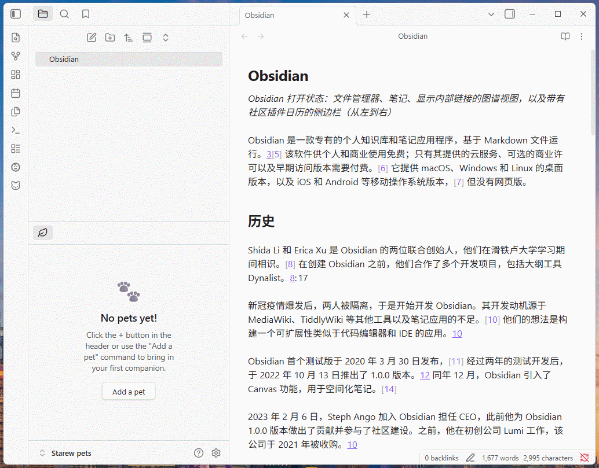This screenshot has height=468, width=599.
Task: Follow the 10 link after 被收购
Action: pyautogui.click(x=352, y=445)
